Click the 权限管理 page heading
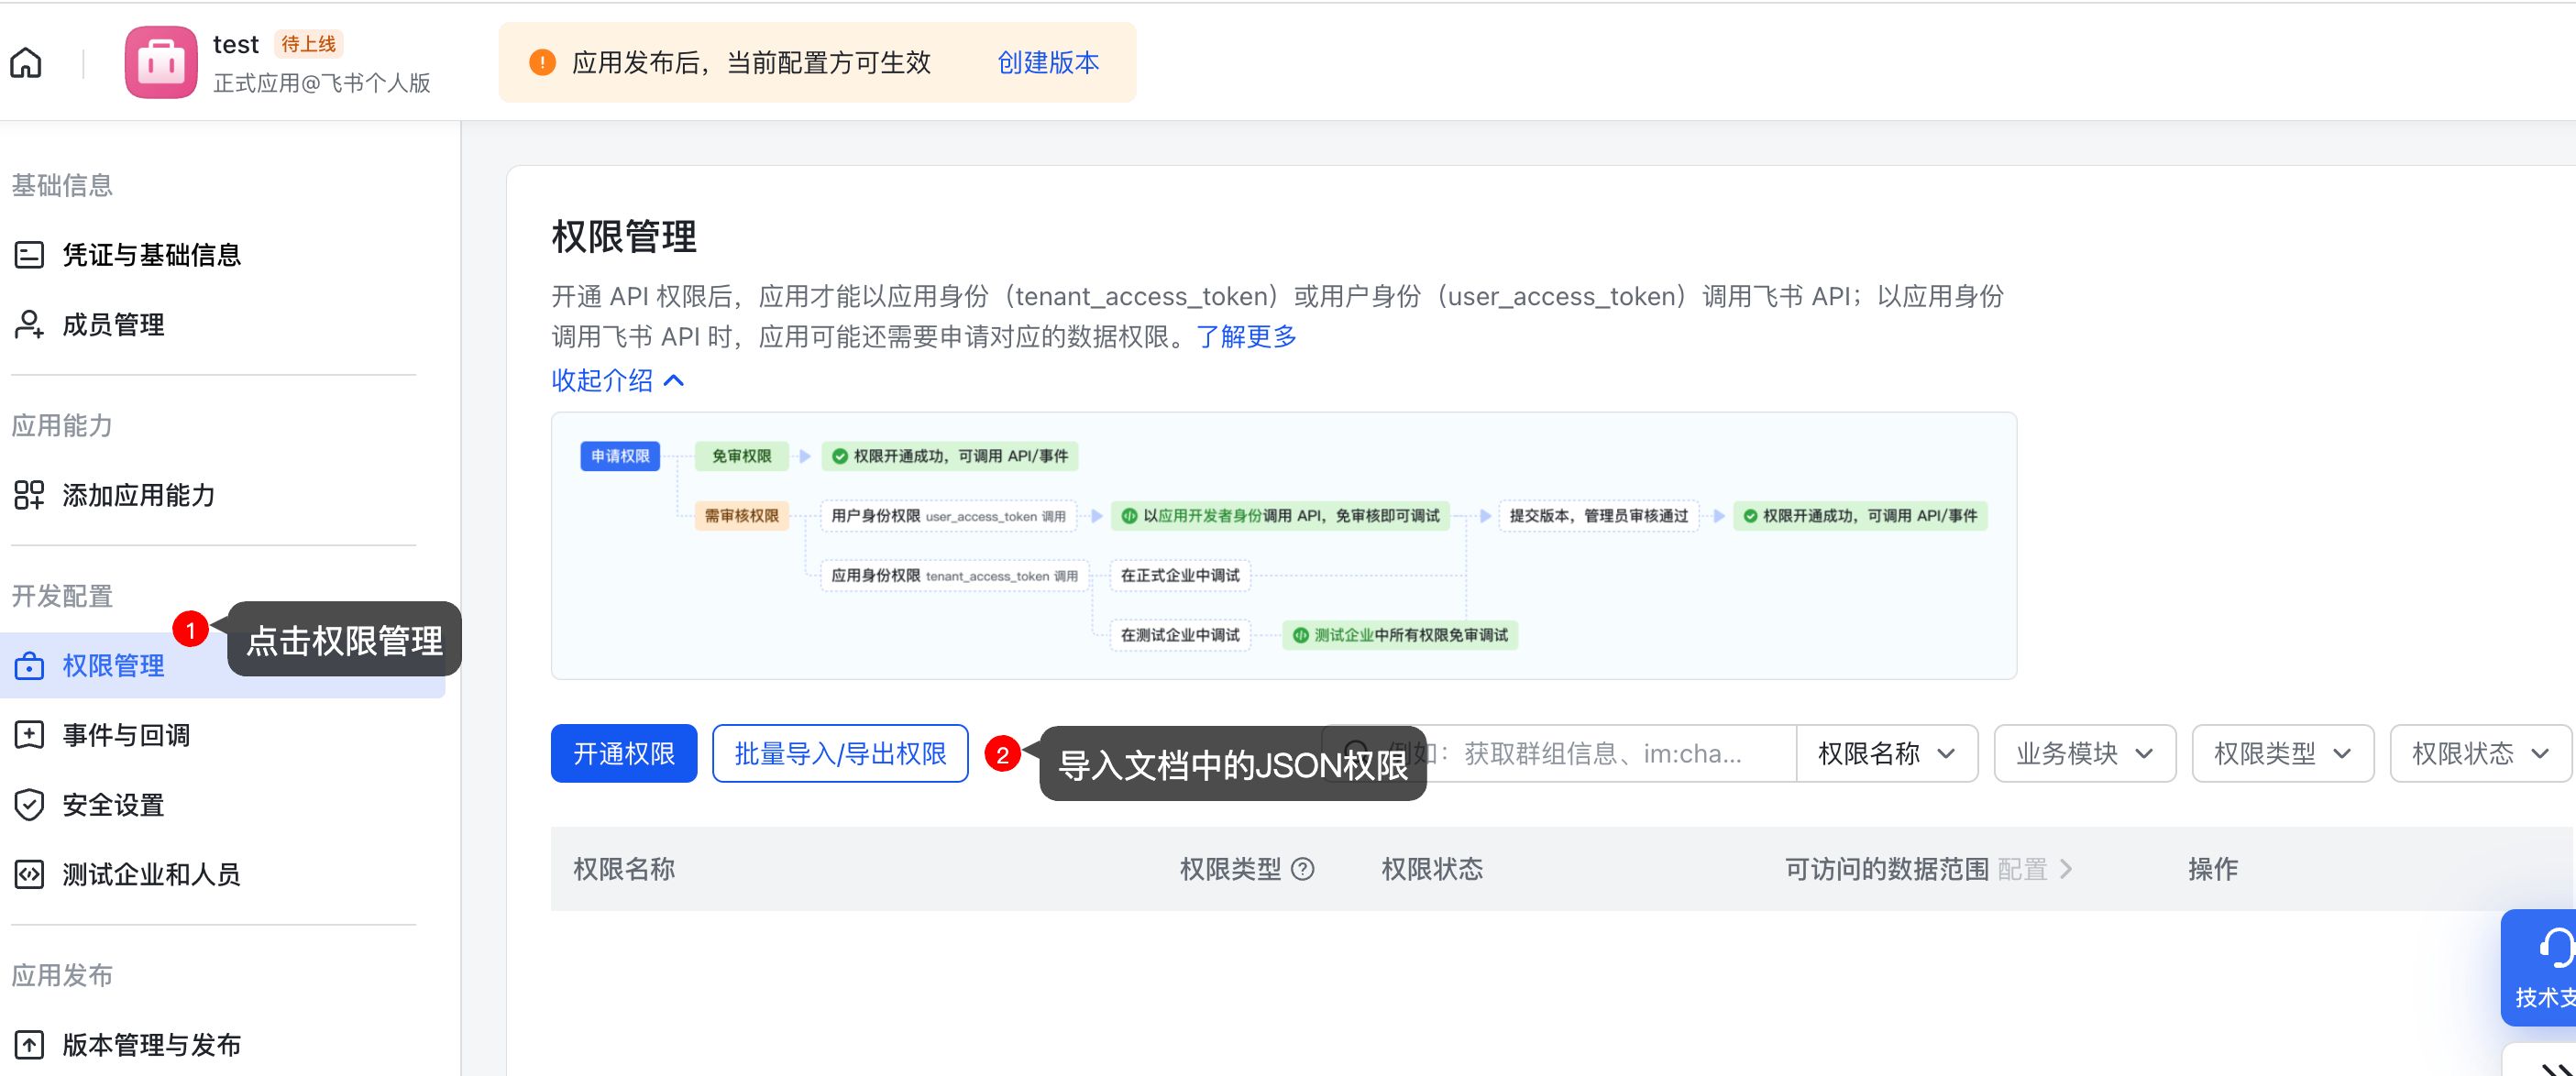2576x1076 pixels. 624,237
